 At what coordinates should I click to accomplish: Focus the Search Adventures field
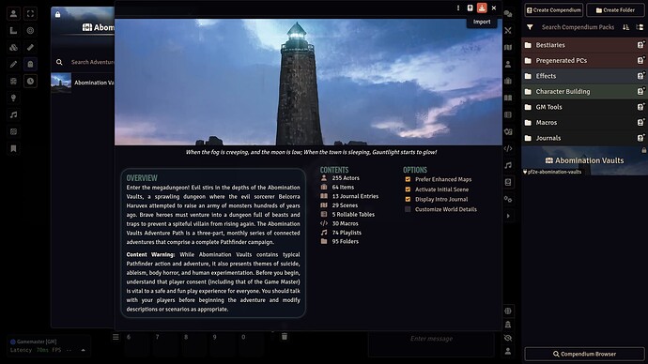coord(92,62)
